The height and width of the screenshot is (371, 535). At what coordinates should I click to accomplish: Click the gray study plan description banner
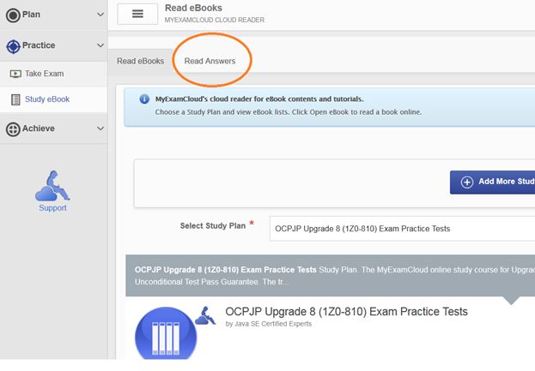[330, 276]
